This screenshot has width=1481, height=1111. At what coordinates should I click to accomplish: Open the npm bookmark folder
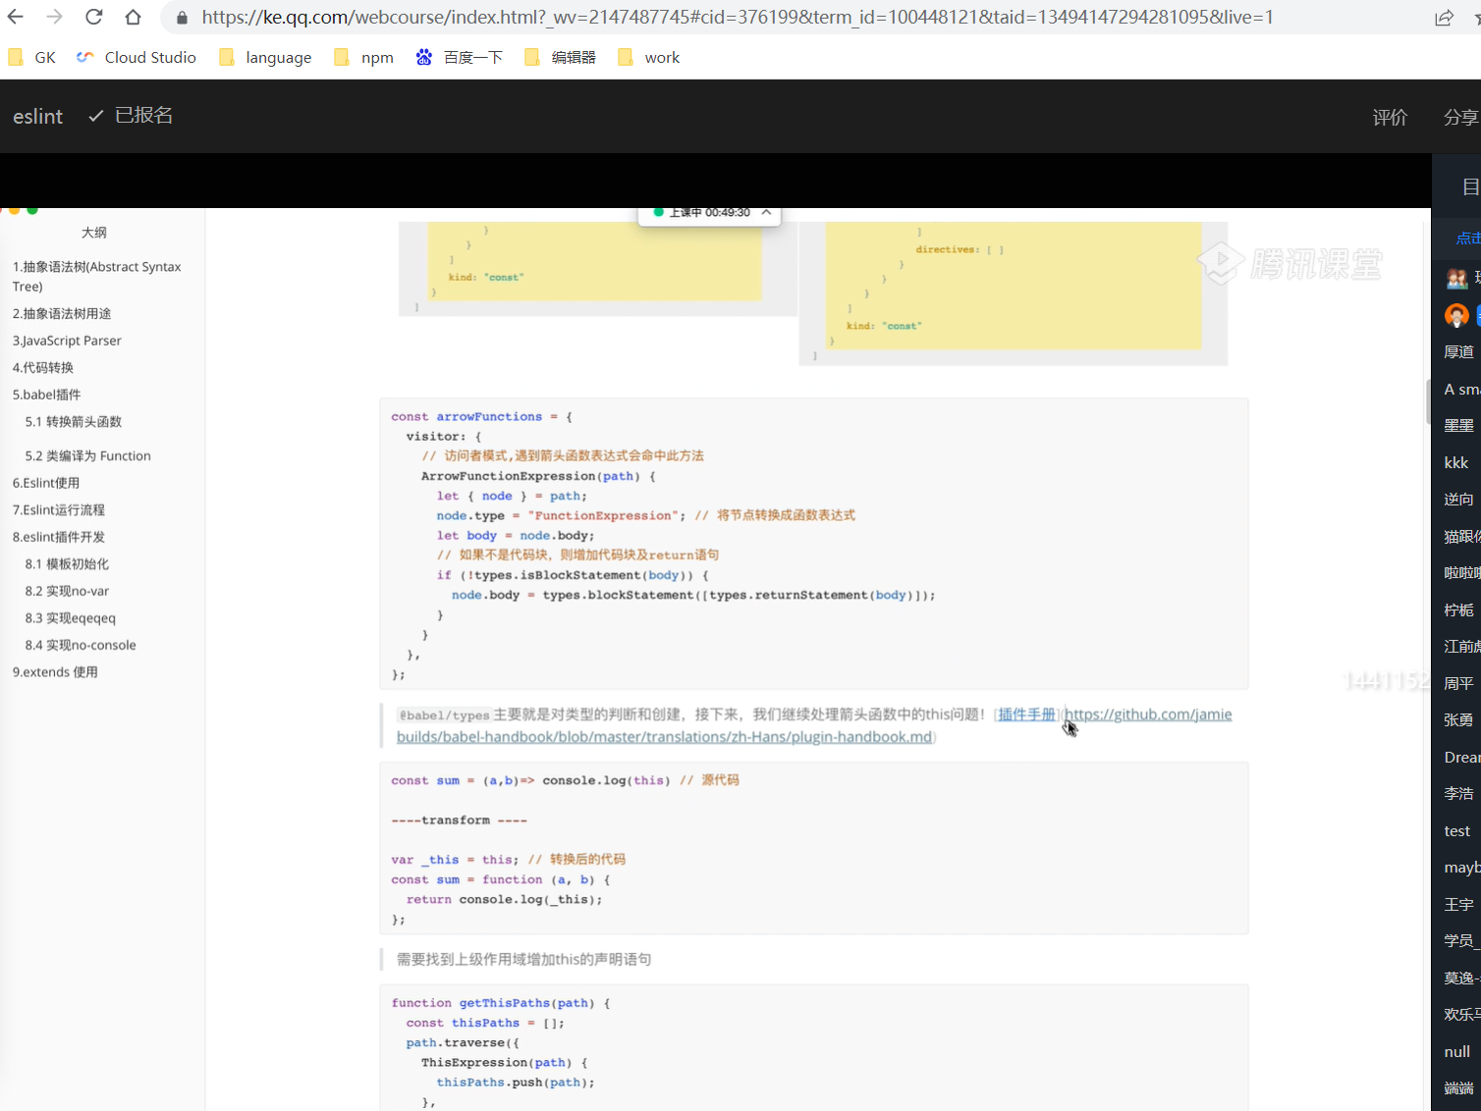(364, 58)
